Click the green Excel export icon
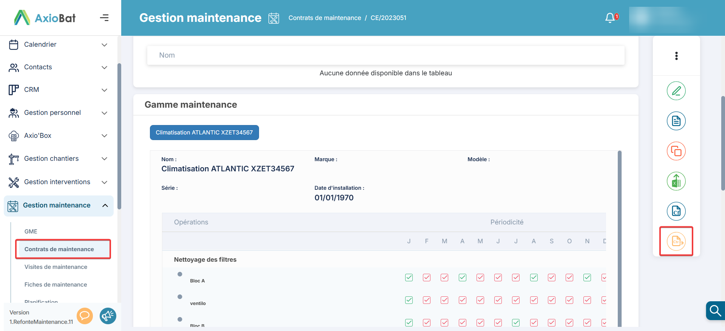The width and height of the screenshot is (725, 331). pyautogui.click(x=676, y=181)
